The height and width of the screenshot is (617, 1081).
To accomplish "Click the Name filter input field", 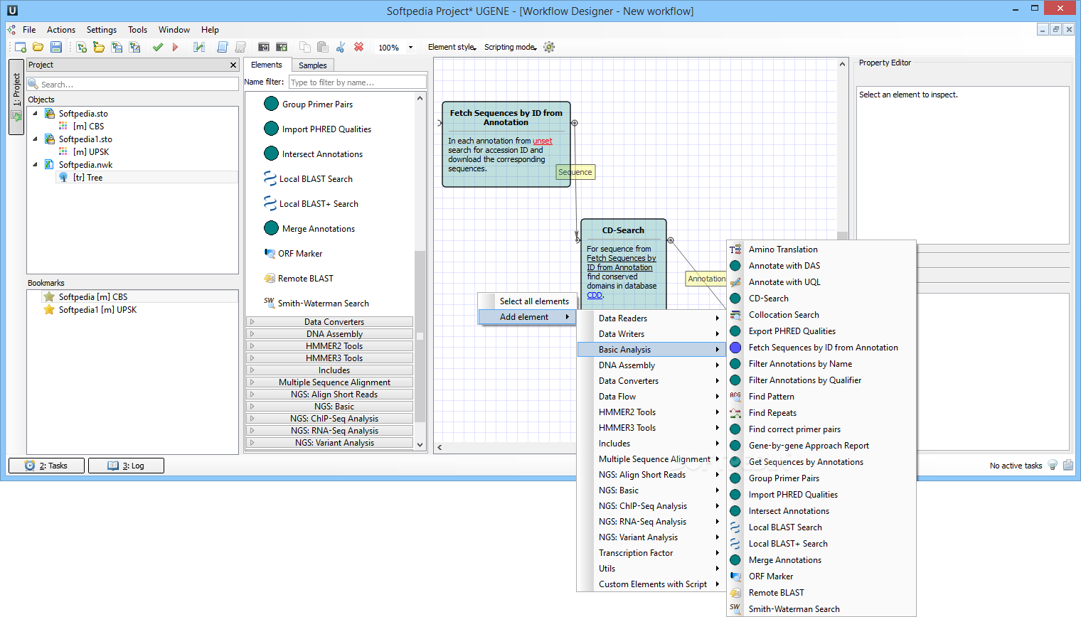I will tap(358, 82).
